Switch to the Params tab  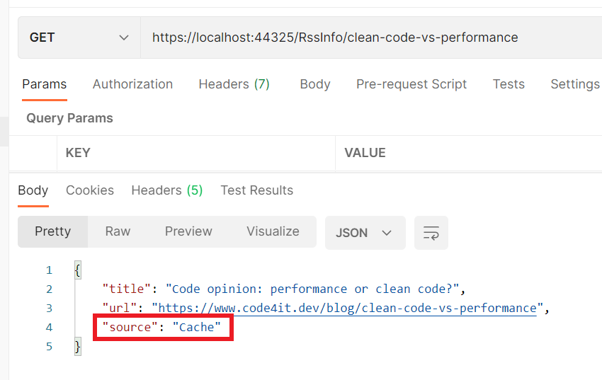pos(44,84)
